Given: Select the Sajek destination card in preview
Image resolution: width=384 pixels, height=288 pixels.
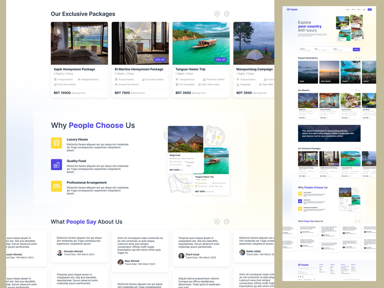Looking at the screenshot, I should pos(308,72).
